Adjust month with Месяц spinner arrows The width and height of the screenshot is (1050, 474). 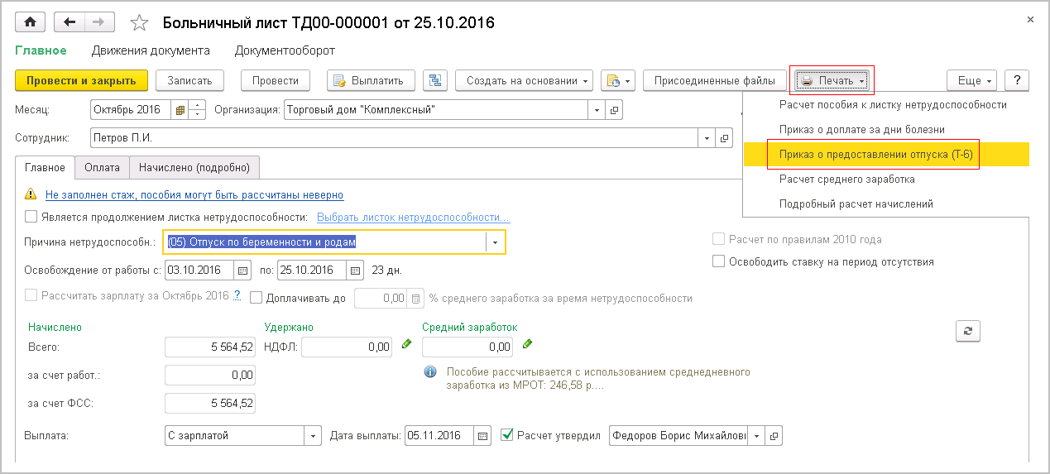pyautogui.click(x=197, y=109)
